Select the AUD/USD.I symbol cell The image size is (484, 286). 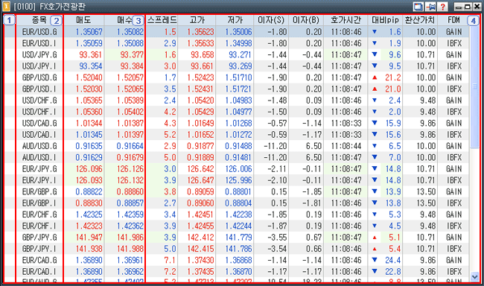pyautogui.click(x=39, y=157)
